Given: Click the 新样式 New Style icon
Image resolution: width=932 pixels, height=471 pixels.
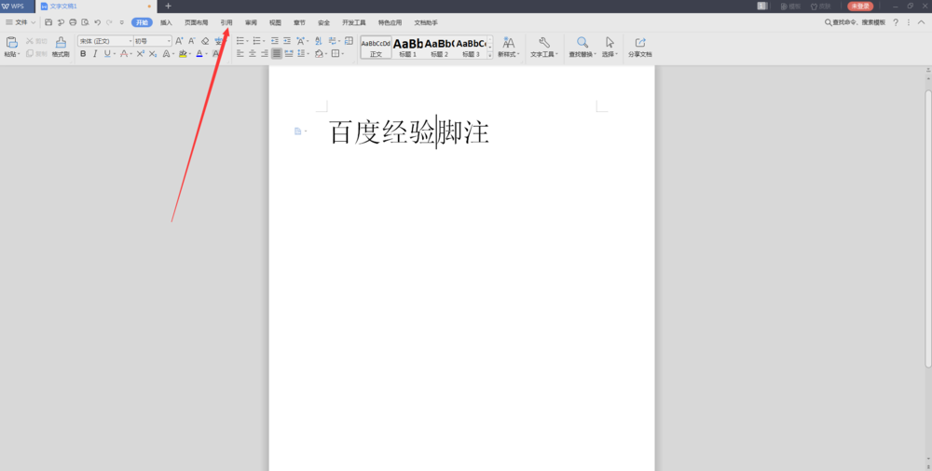Looking at the screenshot, I should tap(509, 43).
